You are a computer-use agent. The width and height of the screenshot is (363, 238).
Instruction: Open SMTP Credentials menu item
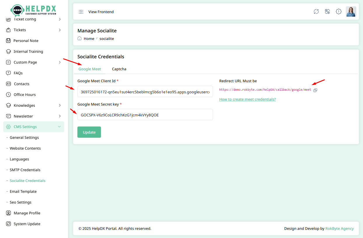point(25,170)
